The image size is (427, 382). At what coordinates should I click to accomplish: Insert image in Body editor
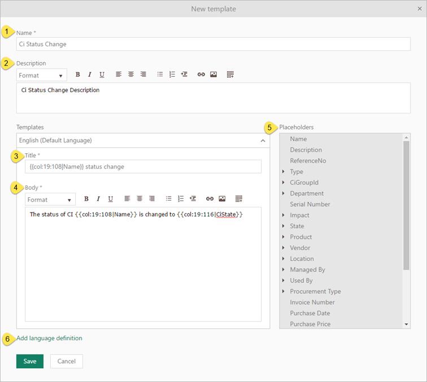(222, 199)
